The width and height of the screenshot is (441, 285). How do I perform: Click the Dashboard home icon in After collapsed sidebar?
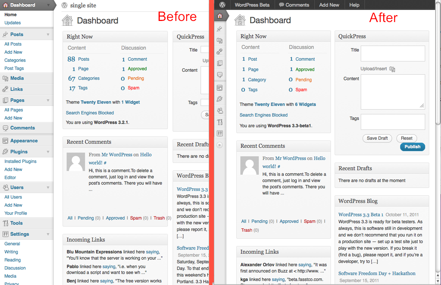click(x=220, y=16)
